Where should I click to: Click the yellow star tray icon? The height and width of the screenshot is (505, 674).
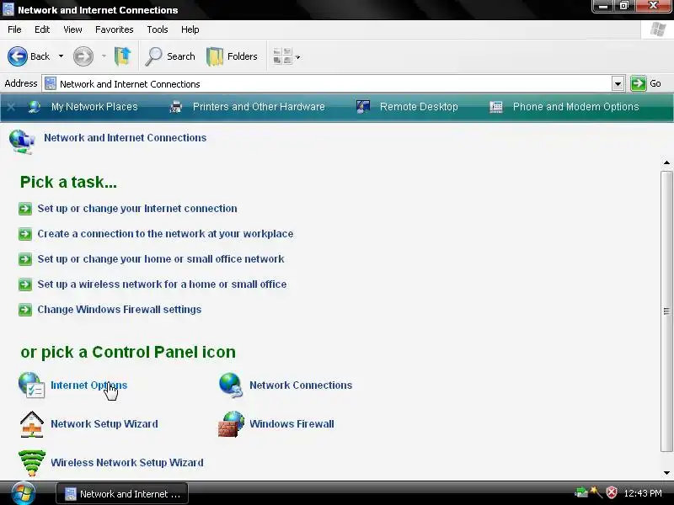point(596,492)
